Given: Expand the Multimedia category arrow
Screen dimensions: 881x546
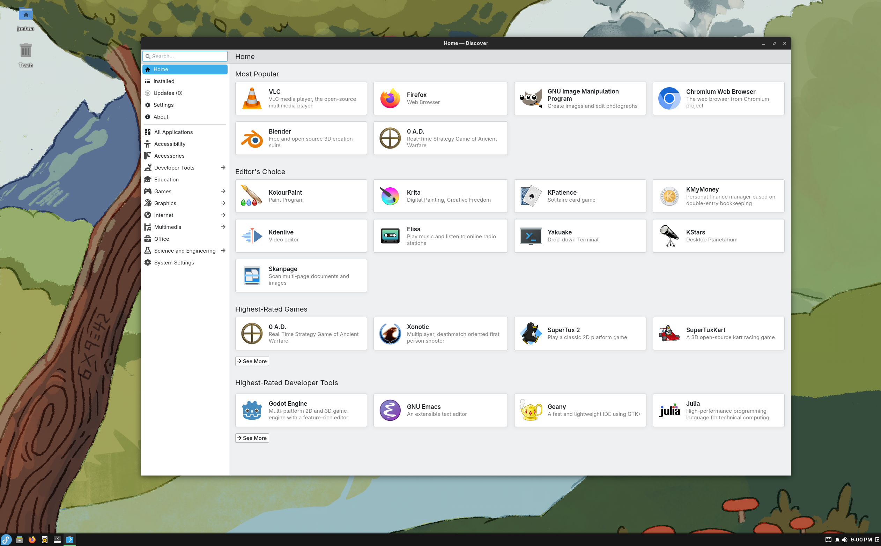Looking at the screenshot, I should pos(223,227).
